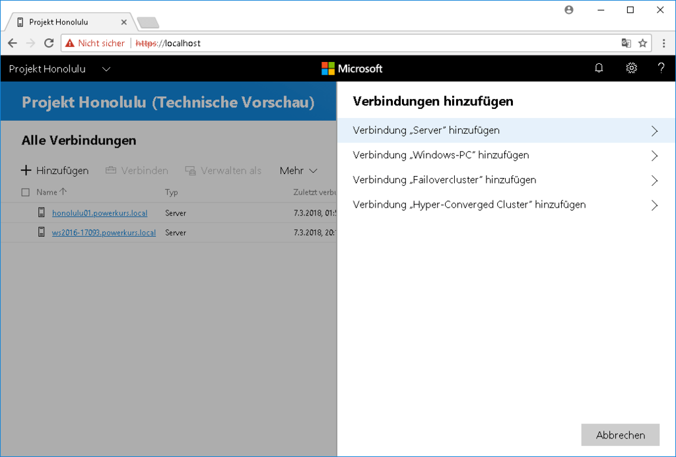Image resolution: width=676 pixels, height=457 pixels.
Task: Click Server type cell for honolulu01 row
Action: click(x=176, y=213)
